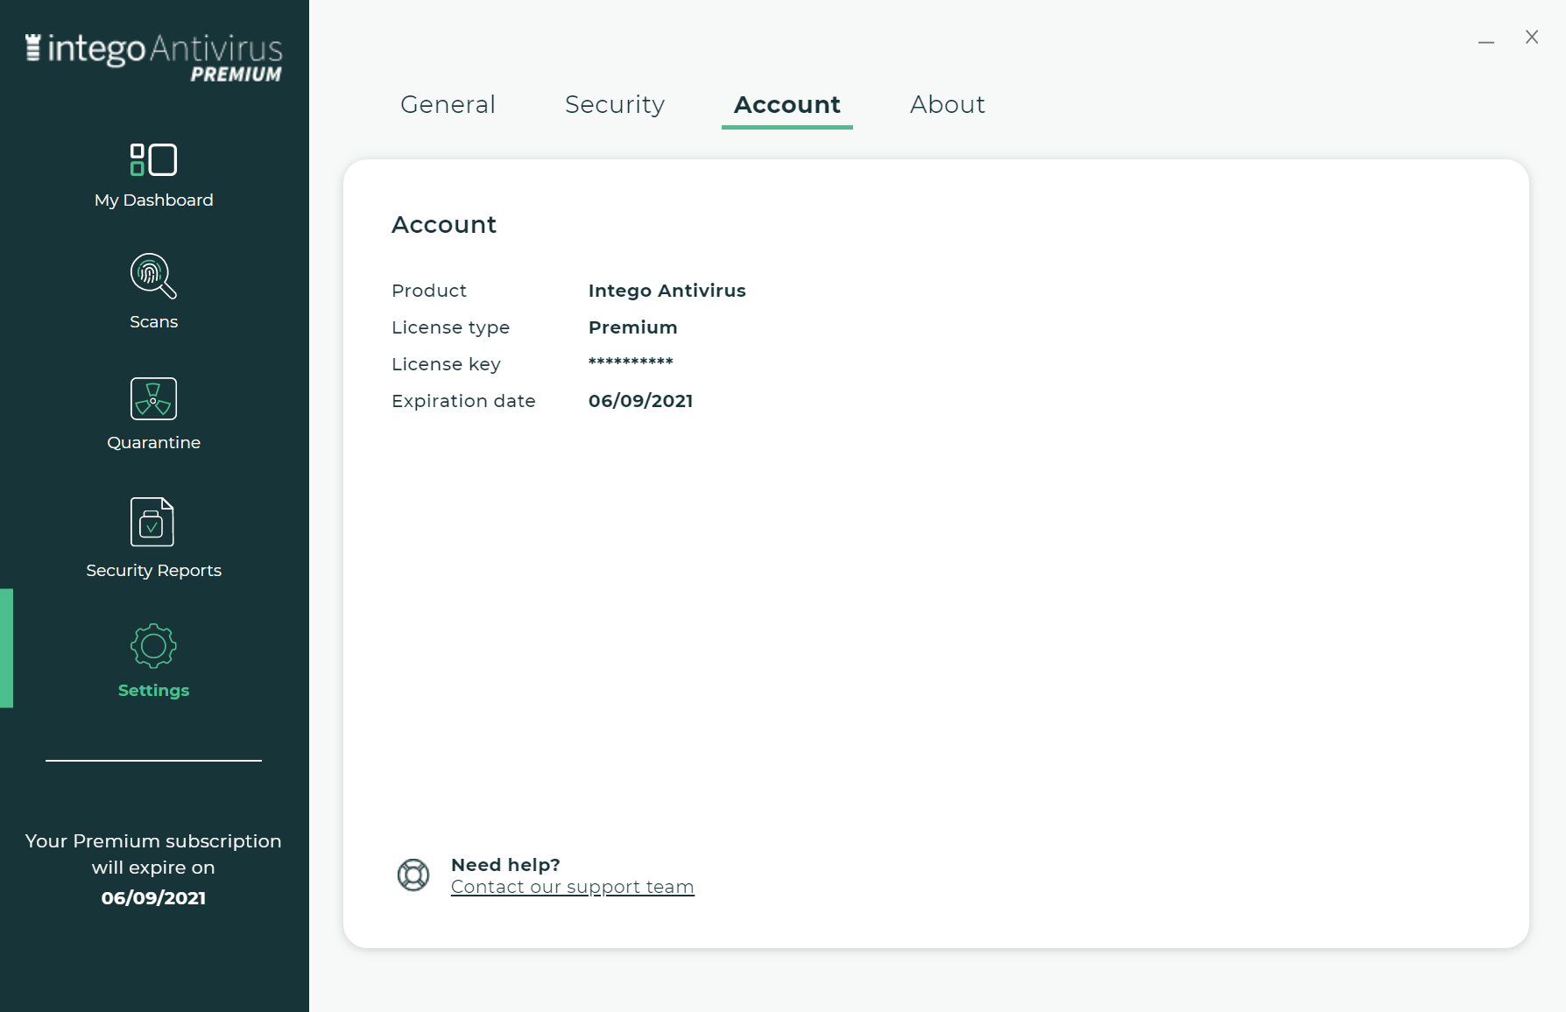This screenshot has width=1566, height=1012.
Task: Switch to the General tab
Action: tap(448, 104)
